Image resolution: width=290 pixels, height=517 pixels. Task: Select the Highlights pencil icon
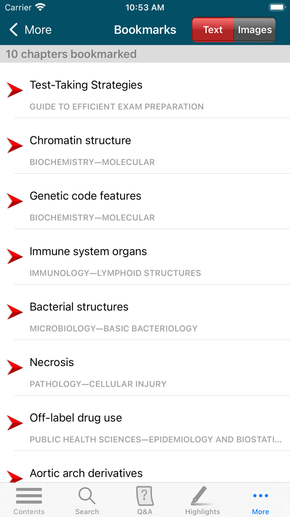(203, 500)
